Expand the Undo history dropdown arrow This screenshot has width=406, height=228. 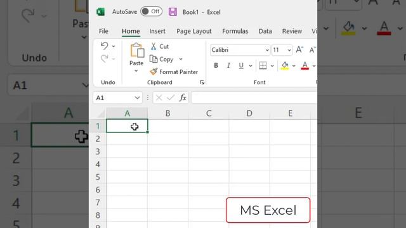pos(114,46)
